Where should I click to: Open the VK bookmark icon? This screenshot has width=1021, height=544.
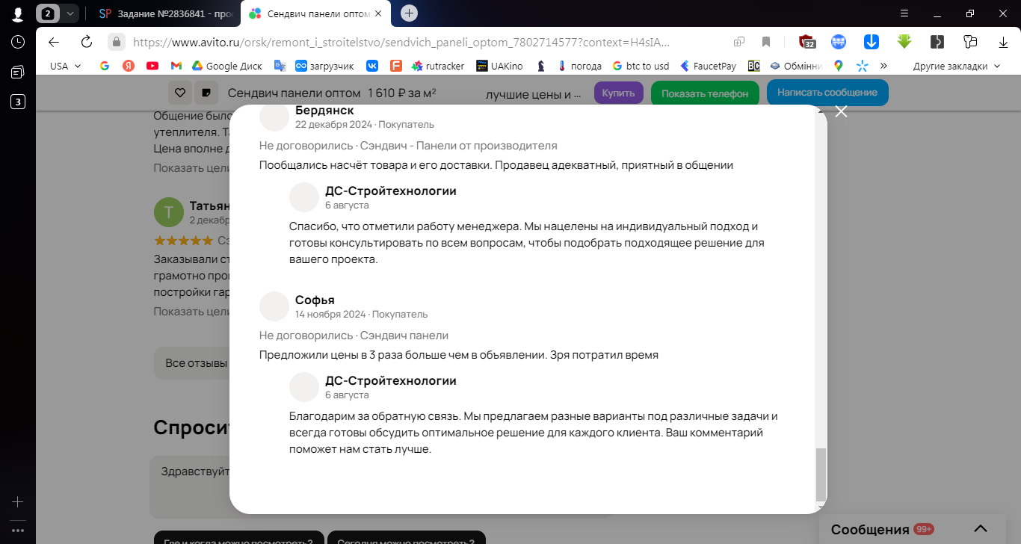click(372, 66)
